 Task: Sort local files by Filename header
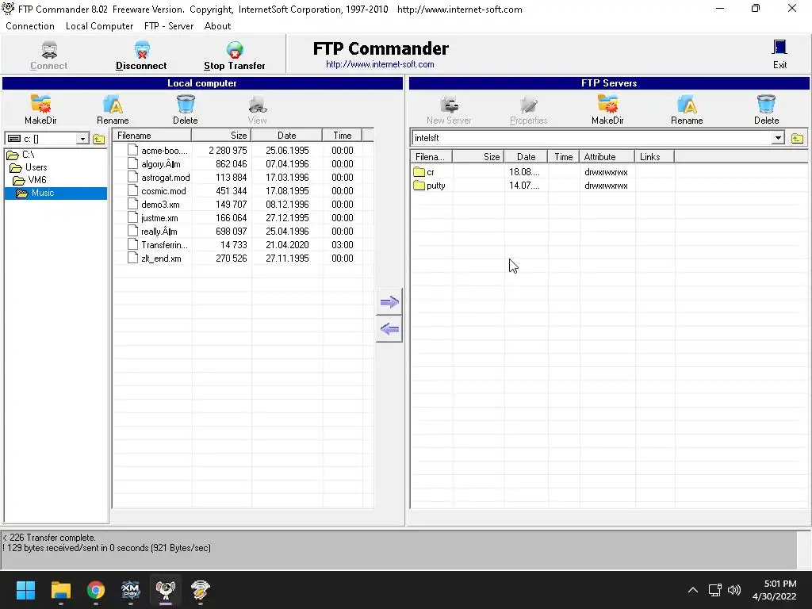(x=152, y=135)
